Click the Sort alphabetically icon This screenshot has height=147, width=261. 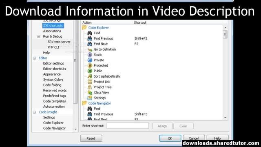coord(90,76)
